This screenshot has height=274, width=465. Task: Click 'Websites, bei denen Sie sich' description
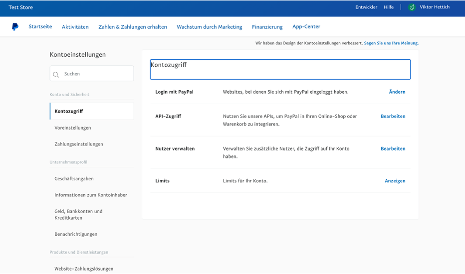285,92
